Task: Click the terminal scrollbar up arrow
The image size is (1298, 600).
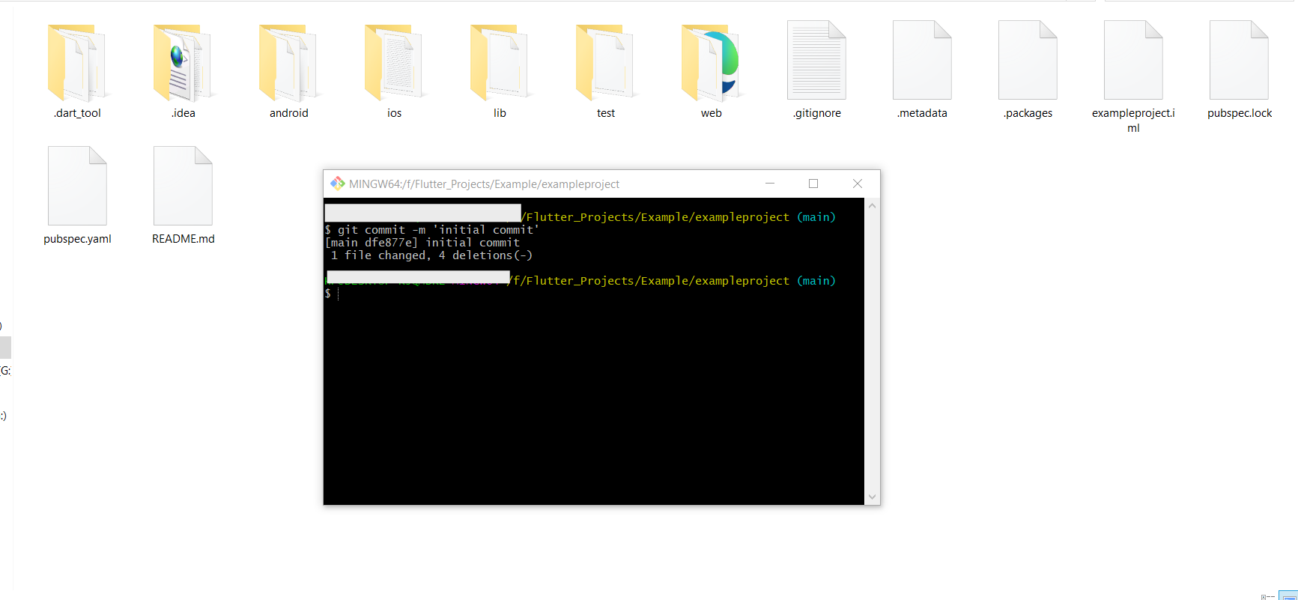Action: (872, 205)
